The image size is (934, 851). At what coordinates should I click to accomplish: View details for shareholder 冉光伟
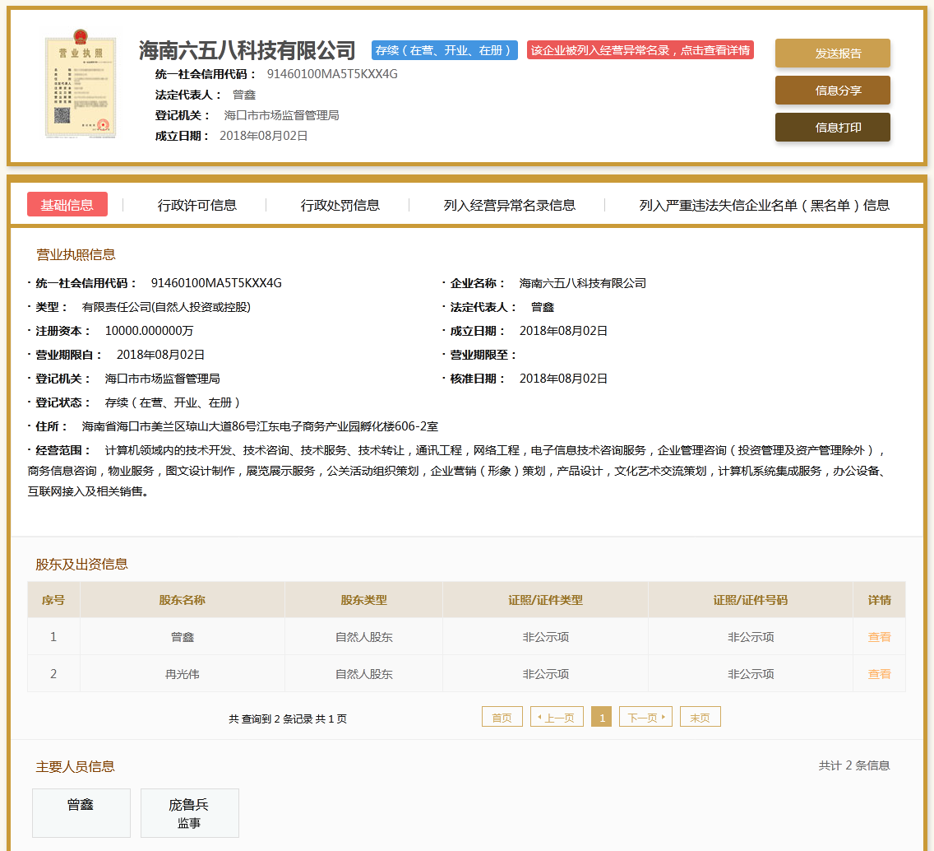tap(879, 673)
